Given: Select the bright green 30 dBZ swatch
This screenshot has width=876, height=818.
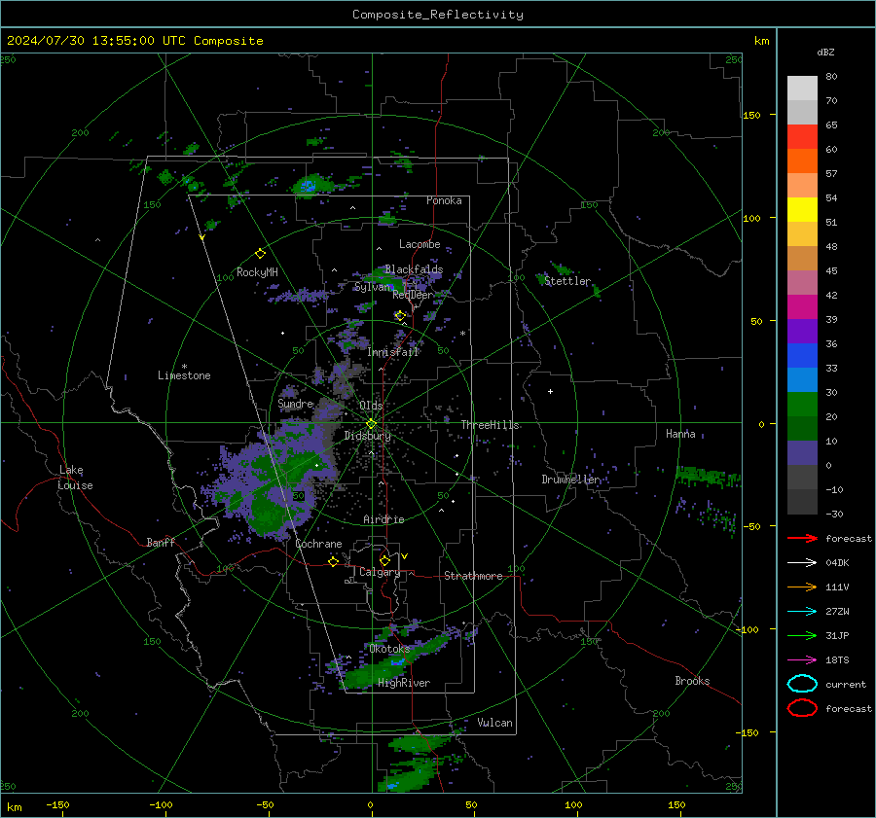Looking at the screenshot, I should coord(802,405).
